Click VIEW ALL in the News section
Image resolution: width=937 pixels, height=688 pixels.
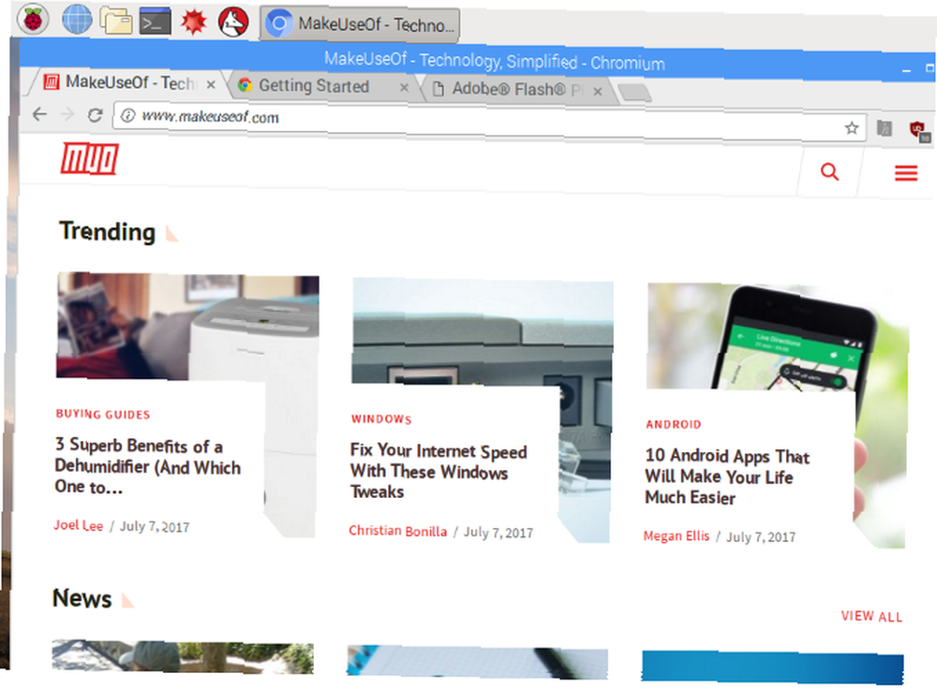pyautogui.click(x=871, y=616)
